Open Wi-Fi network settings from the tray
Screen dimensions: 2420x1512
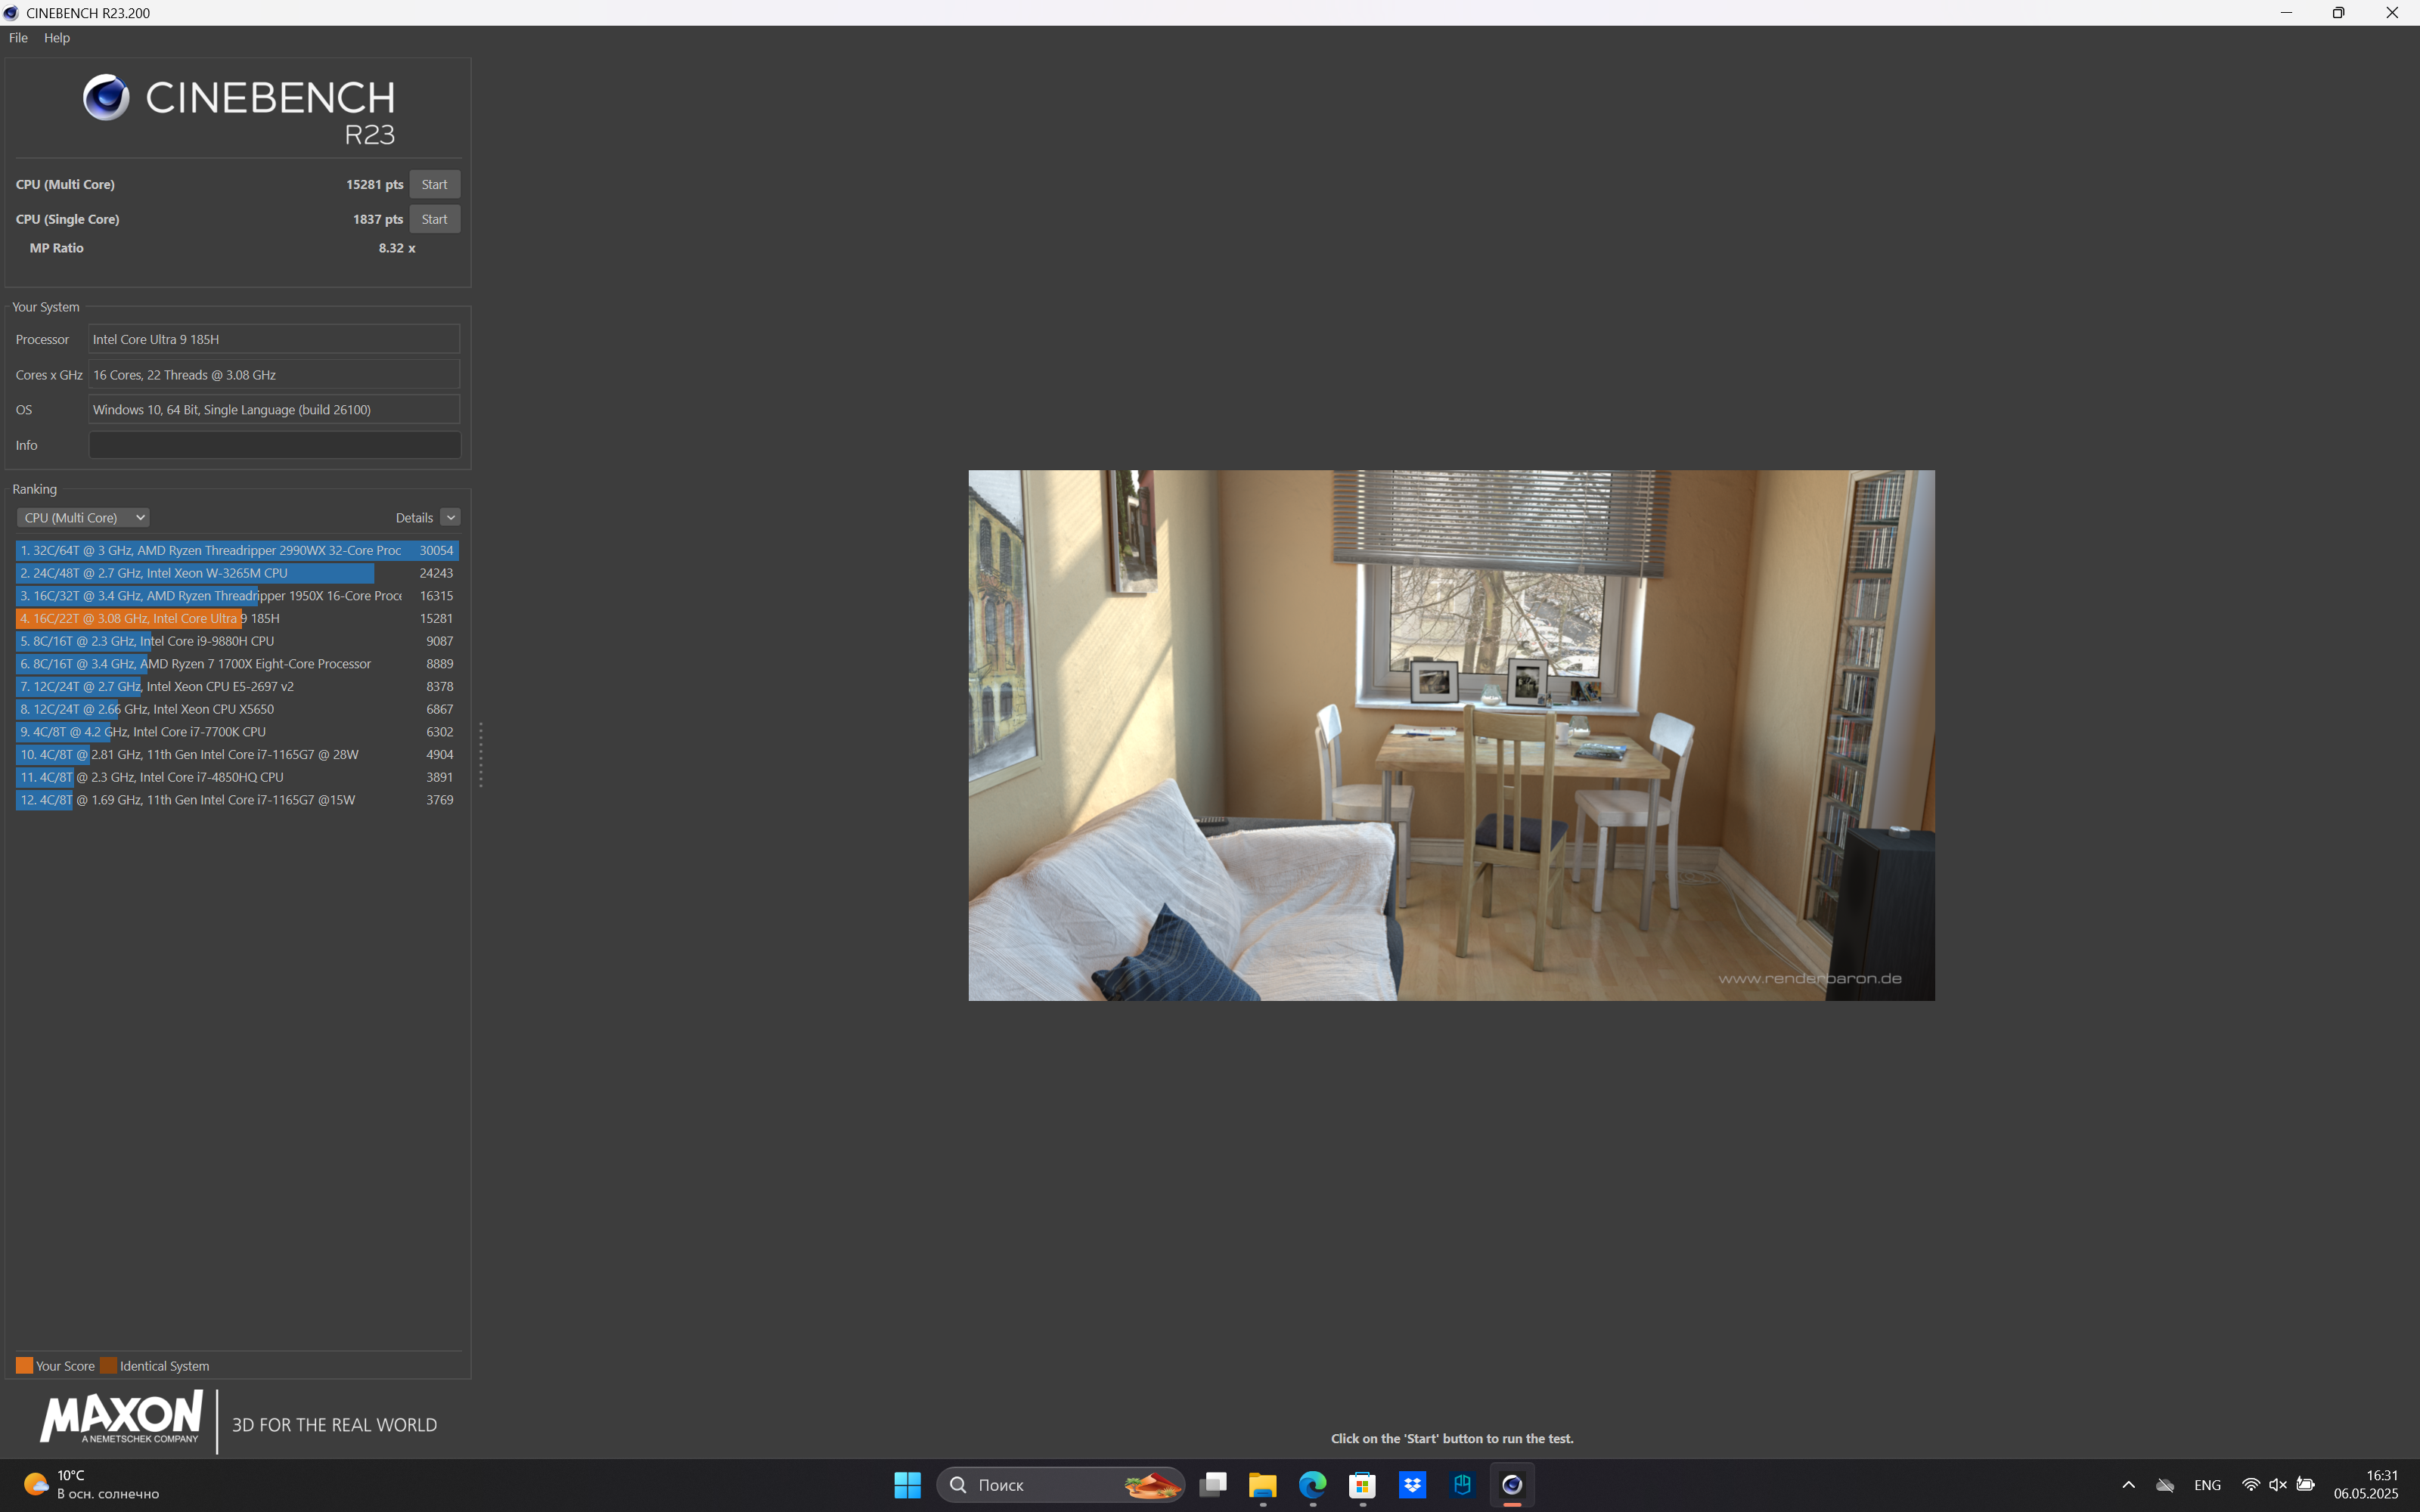pyautogui.click(x=2250, y=1485)
